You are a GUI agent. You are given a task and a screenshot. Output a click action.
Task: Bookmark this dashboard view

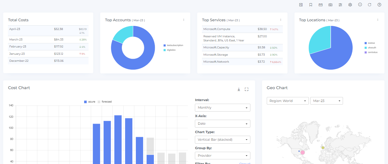click(x=311, y=5)
